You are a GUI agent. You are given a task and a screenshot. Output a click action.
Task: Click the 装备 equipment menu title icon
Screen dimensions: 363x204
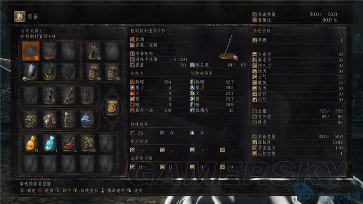pos(20,16)
